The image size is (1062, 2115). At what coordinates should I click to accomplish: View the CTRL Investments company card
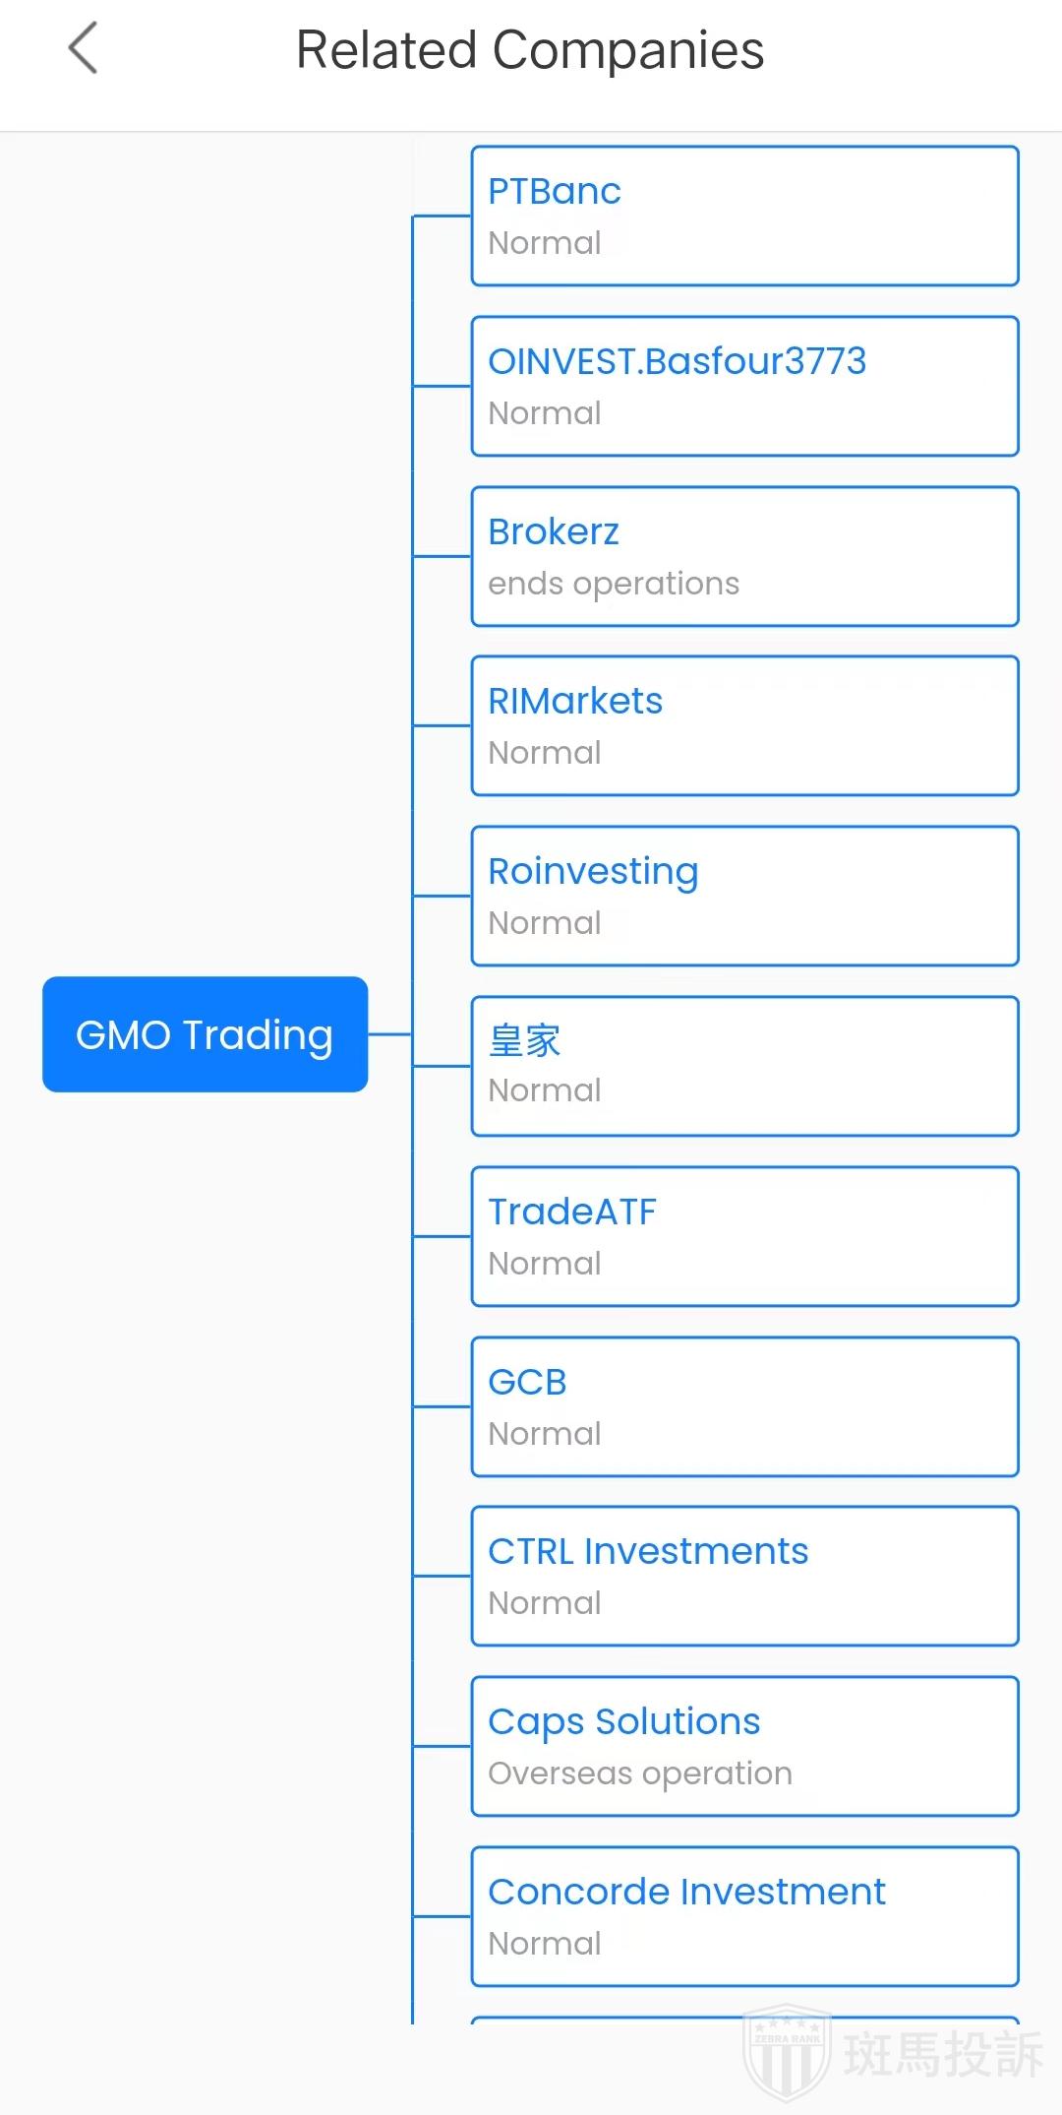tap(744, 1576)
